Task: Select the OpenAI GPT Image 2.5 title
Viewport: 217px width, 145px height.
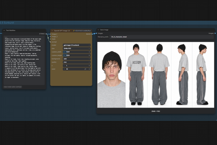Action: click(x=62, y=31)
